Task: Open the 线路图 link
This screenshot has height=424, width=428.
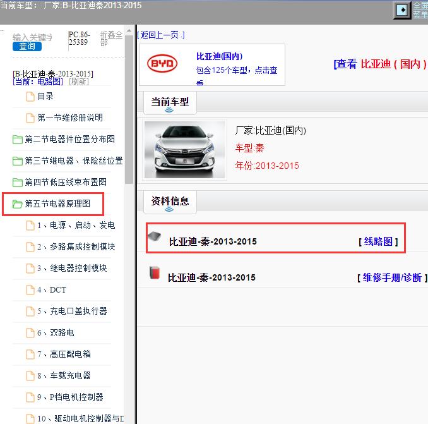Action: (378, 241)
